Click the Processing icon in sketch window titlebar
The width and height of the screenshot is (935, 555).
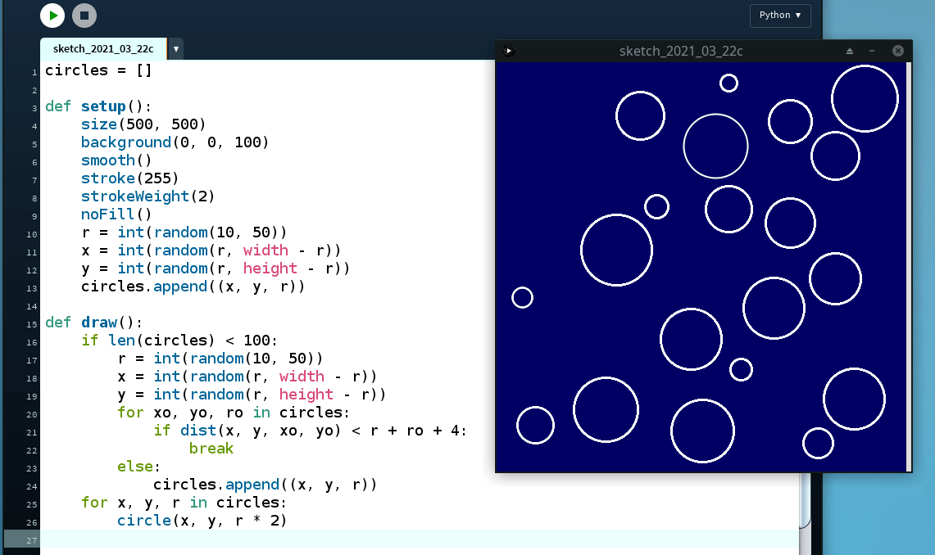pos(508,51)
